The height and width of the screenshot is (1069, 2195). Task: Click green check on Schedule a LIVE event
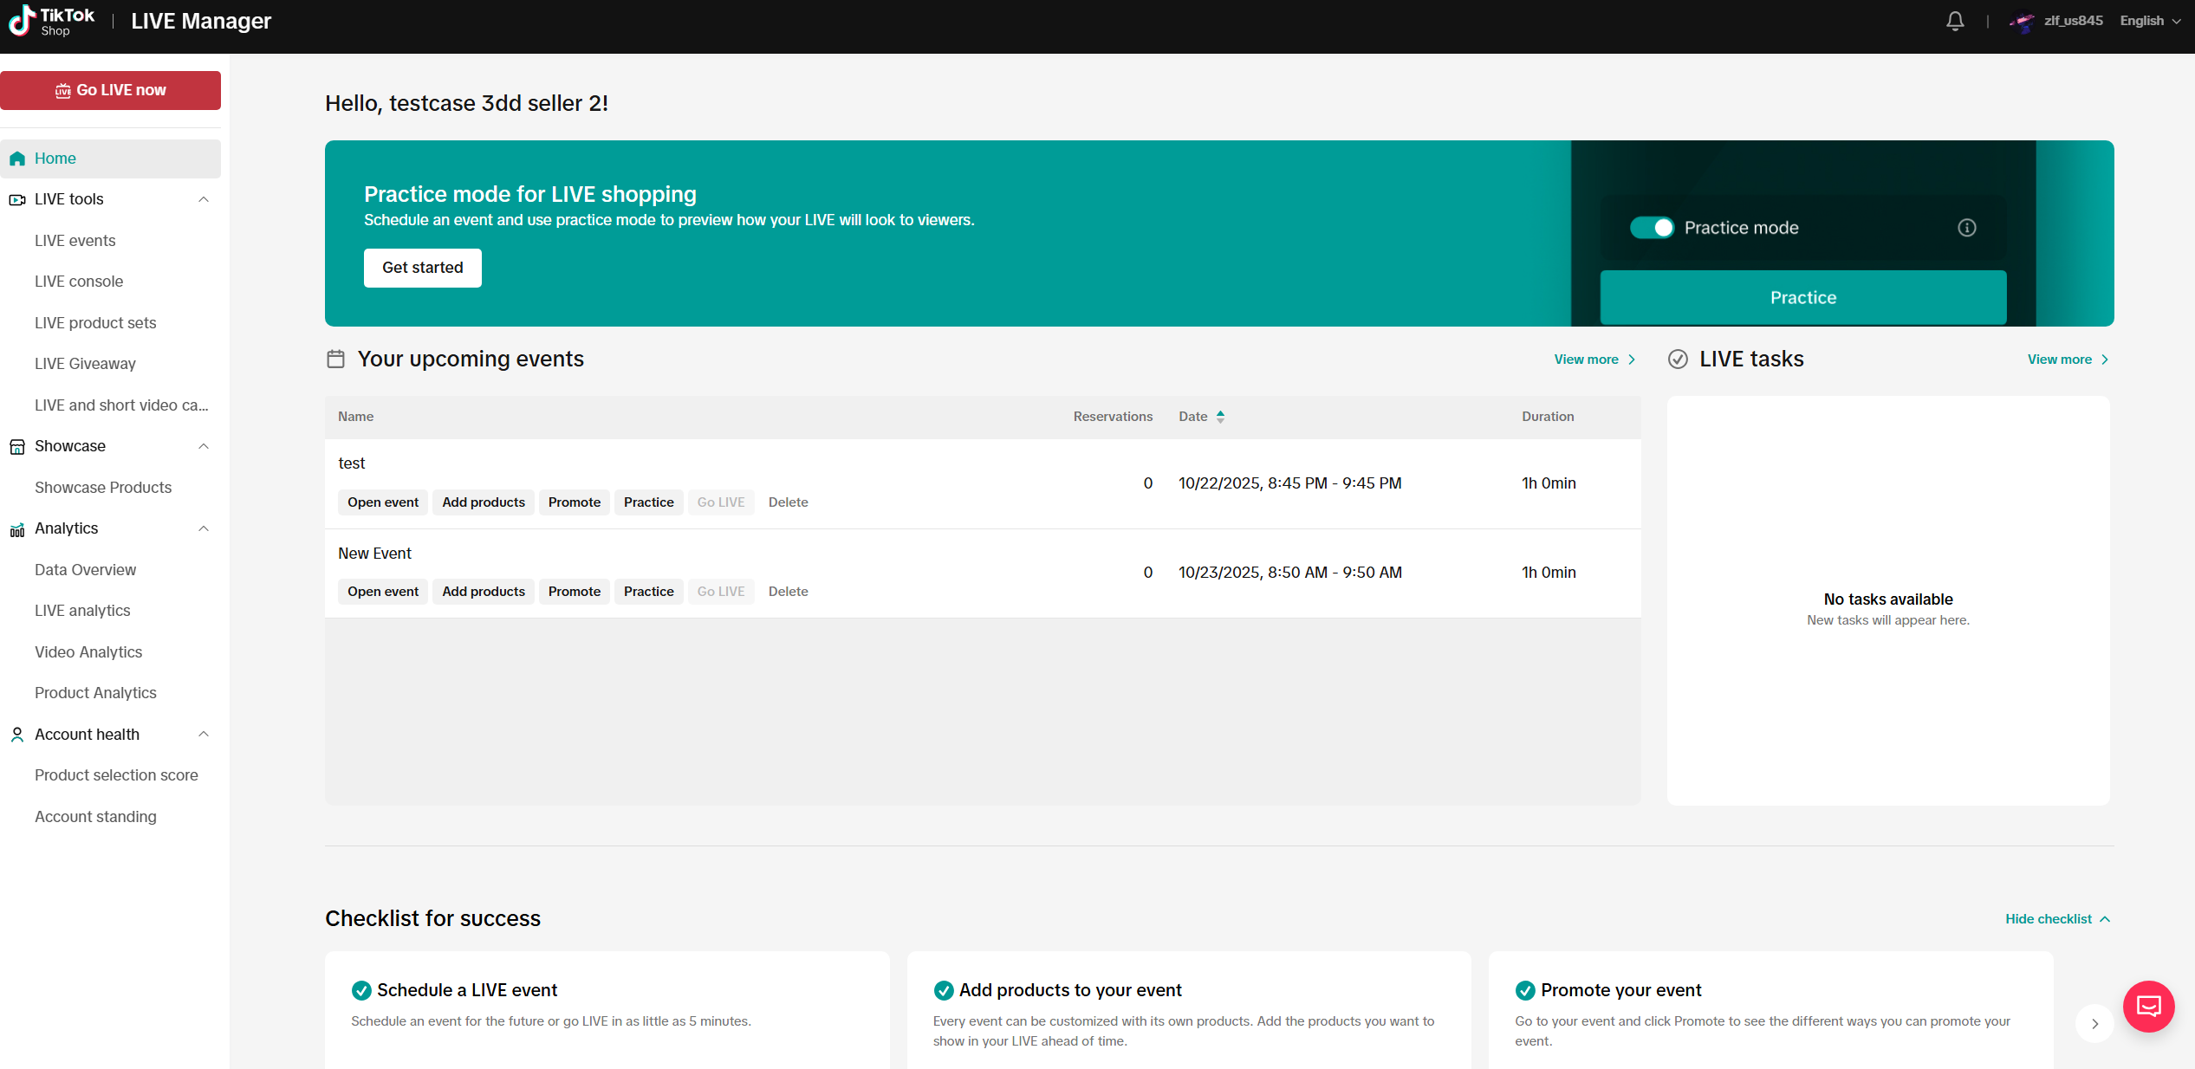tap(361, 990)
